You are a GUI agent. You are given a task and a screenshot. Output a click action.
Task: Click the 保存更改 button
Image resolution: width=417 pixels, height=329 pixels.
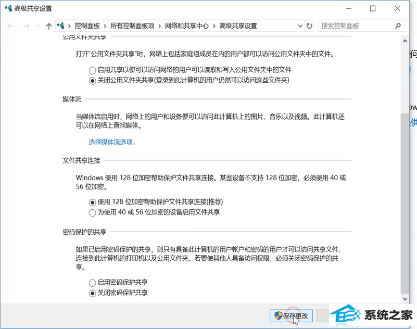point(291,316)
